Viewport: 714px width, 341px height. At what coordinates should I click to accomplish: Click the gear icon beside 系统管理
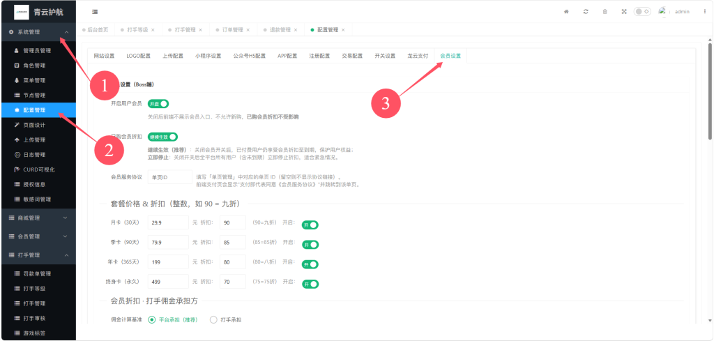pyautogui.click(x=11, y=32)
